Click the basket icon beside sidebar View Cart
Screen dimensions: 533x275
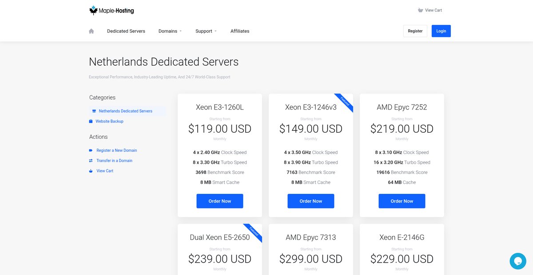91,171
